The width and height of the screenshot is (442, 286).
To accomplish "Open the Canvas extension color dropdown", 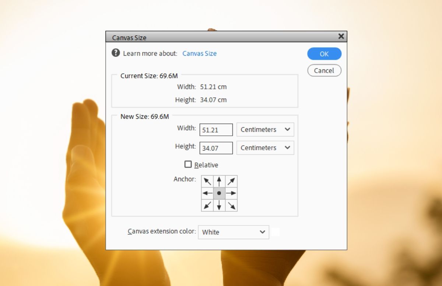I will [x=234, y=232].
